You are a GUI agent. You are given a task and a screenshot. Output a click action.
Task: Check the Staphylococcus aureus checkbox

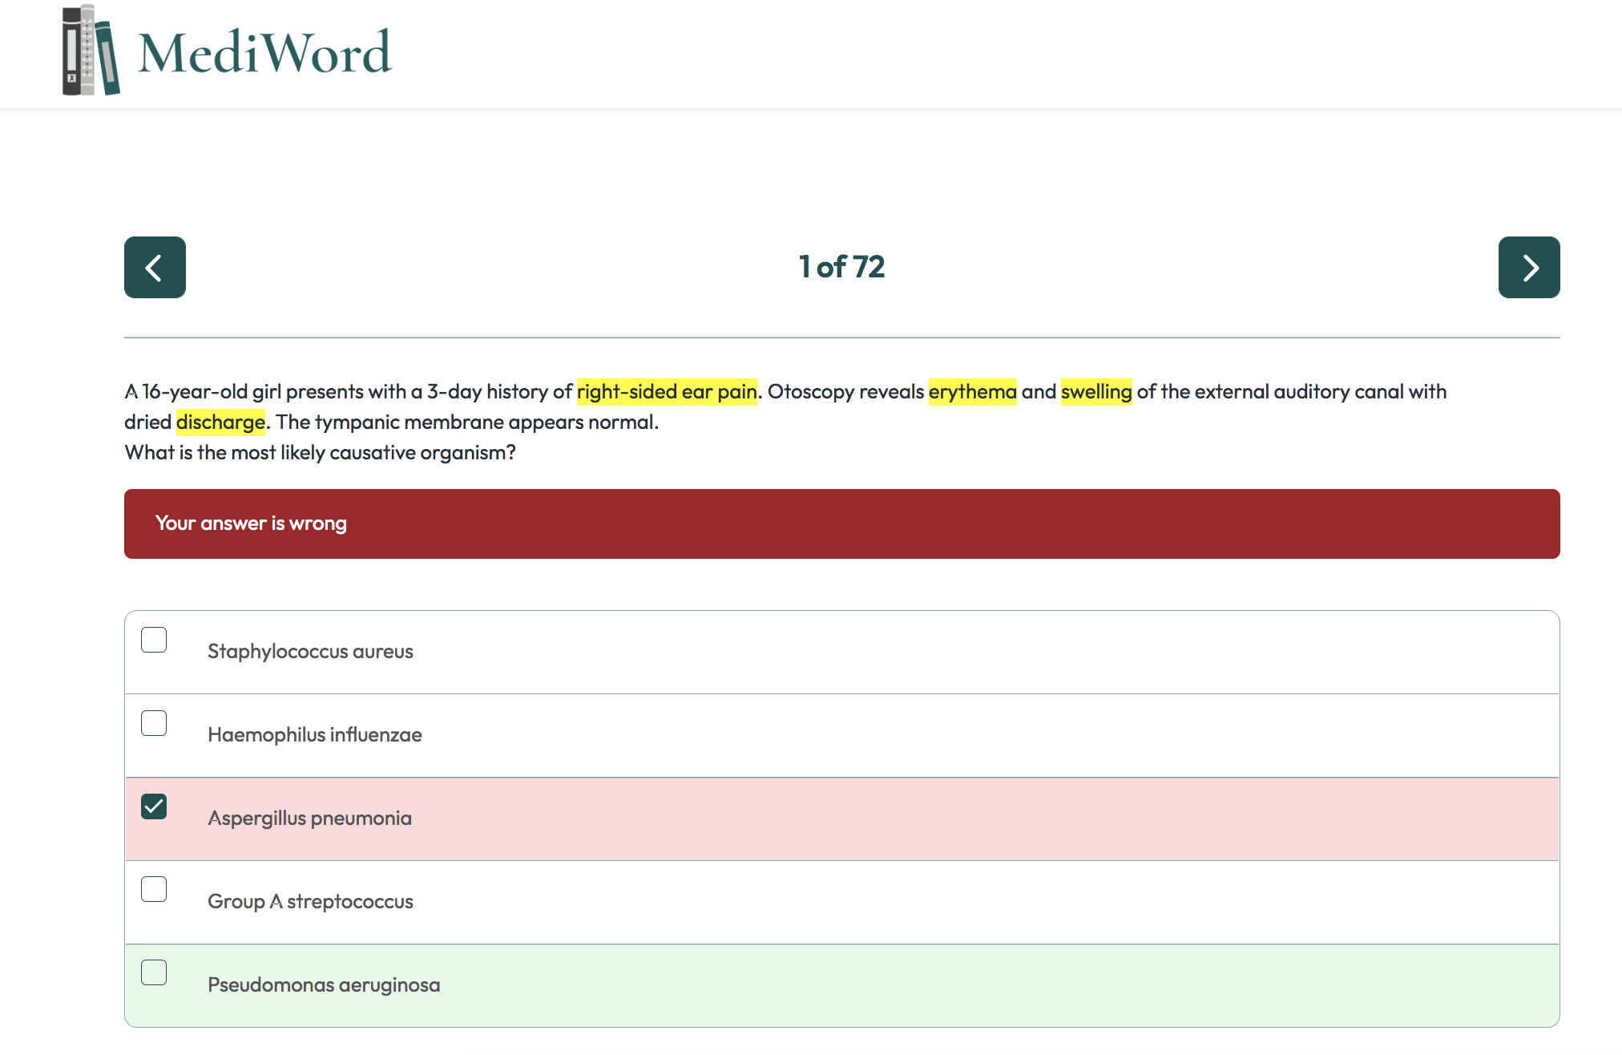[x=154, y=640]
